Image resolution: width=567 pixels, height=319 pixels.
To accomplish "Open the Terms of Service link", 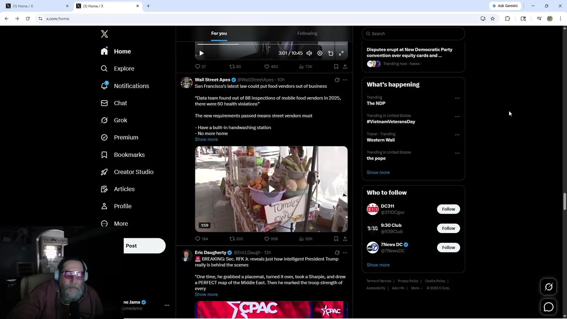I will 379,281.
